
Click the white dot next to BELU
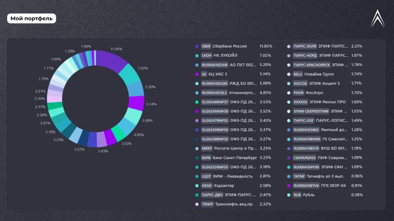click(289, 74)
